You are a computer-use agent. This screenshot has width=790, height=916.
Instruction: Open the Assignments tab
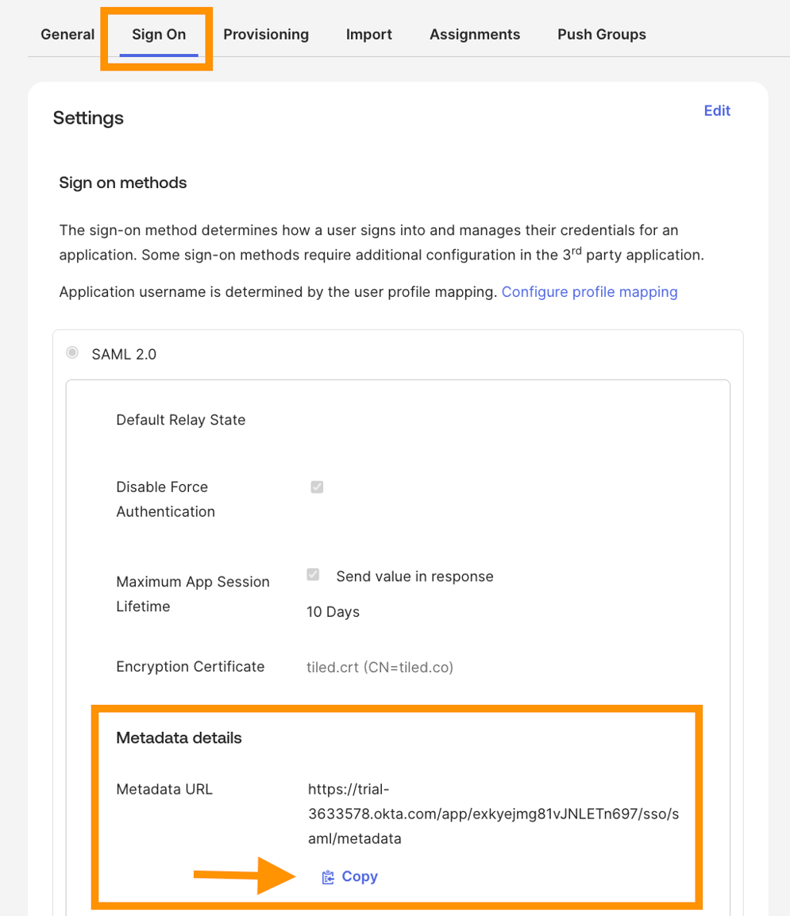pos(475,34)
